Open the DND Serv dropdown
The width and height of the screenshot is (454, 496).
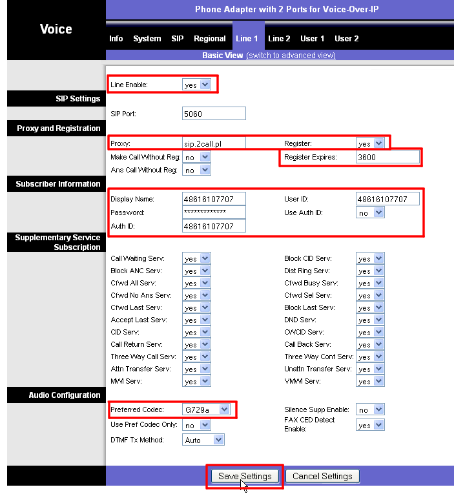[370, 320]
